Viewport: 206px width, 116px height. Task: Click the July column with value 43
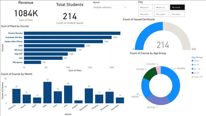coord(68,94)
